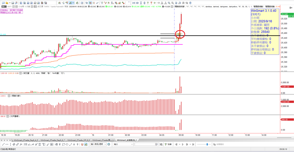This screenshot has height=152, width=294.
Task: Click the open folder toolbar icon
Action: pyautogui.click(x=7, y=2)
